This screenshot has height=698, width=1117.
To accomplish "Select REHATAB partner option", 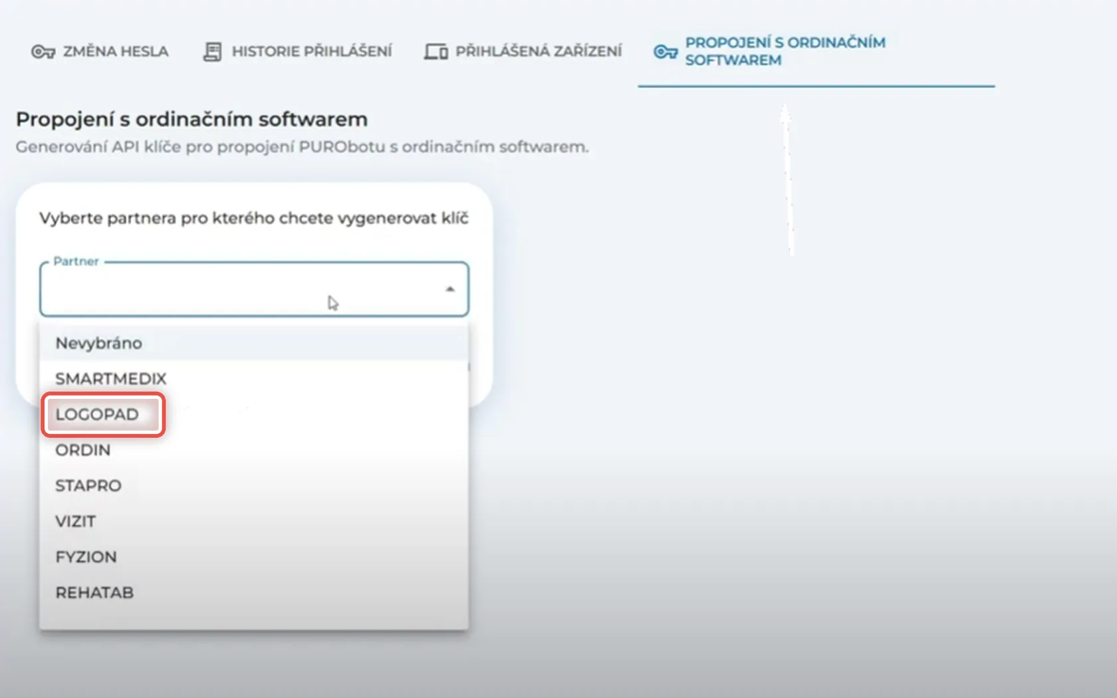I will pyautogui.click(x=254, y=592).
